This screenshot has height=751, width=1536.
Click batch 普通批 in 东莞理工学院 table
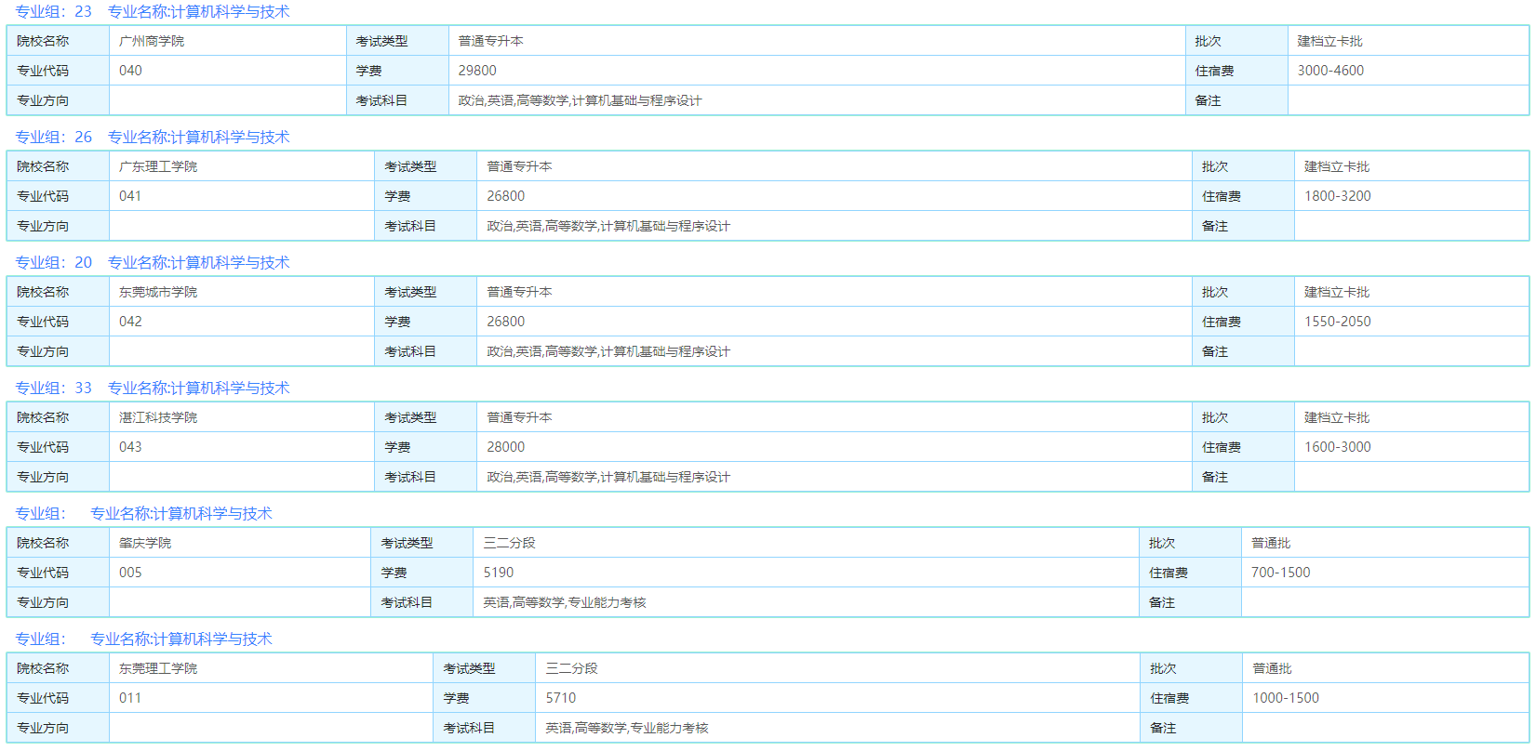tap(1272, 668)
